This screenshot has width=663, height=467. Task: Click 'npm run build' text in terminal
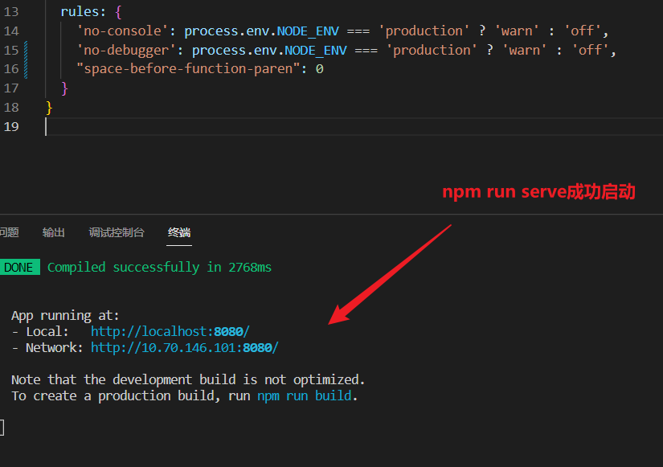tap(305, 395)
